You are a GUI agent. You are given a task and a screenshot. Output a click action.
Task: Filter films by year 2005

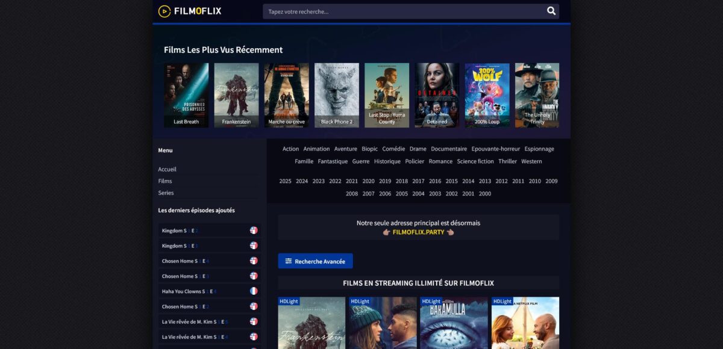[x=402, y=194]
